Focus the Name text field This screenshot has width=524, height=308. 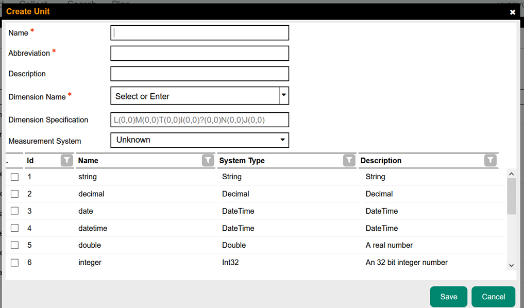coord(199,33)
